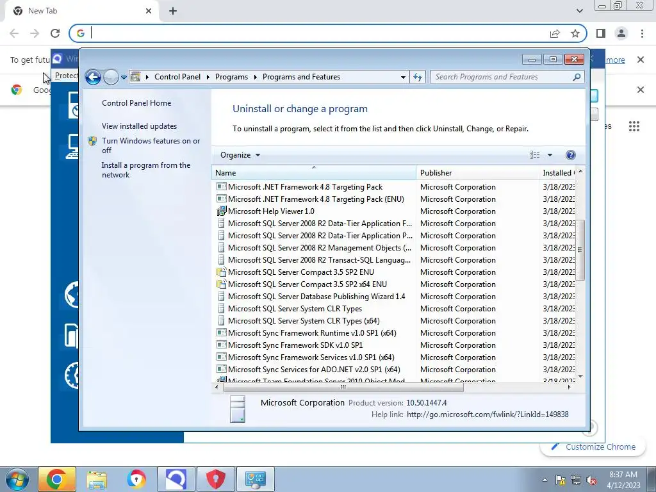656x492 pixels.
Task: Open Chrome three-dot menu
Action: 642,33
